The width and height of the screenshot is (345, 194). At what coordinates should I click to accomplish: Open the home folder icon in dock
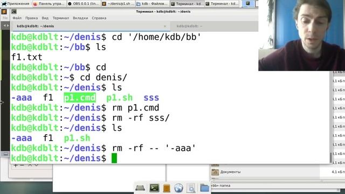click(204, 188)
